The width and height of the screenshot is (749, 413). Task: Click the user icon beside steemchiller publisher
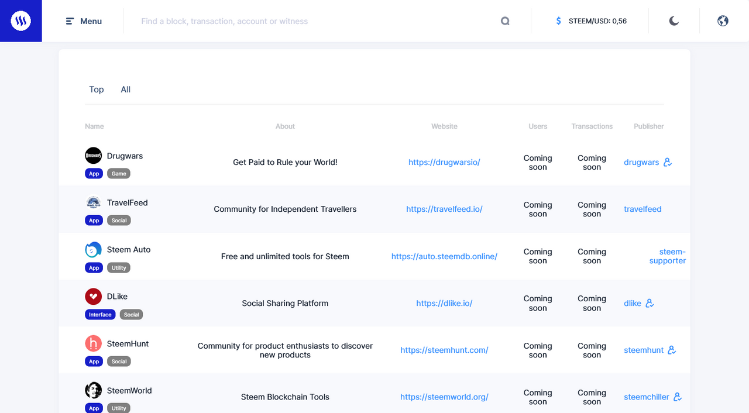click(x=678, y=397)
